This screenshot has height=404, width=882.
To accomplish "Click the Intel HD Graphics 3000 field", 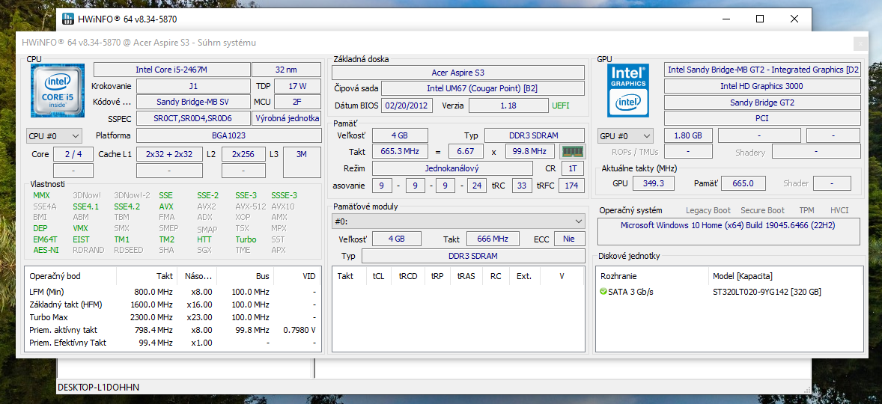I will [x=761, y=86].
